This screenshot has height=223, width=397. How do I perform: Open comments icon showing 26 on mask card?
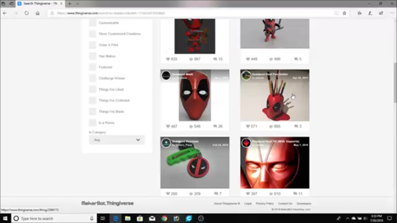coord(215,126)
